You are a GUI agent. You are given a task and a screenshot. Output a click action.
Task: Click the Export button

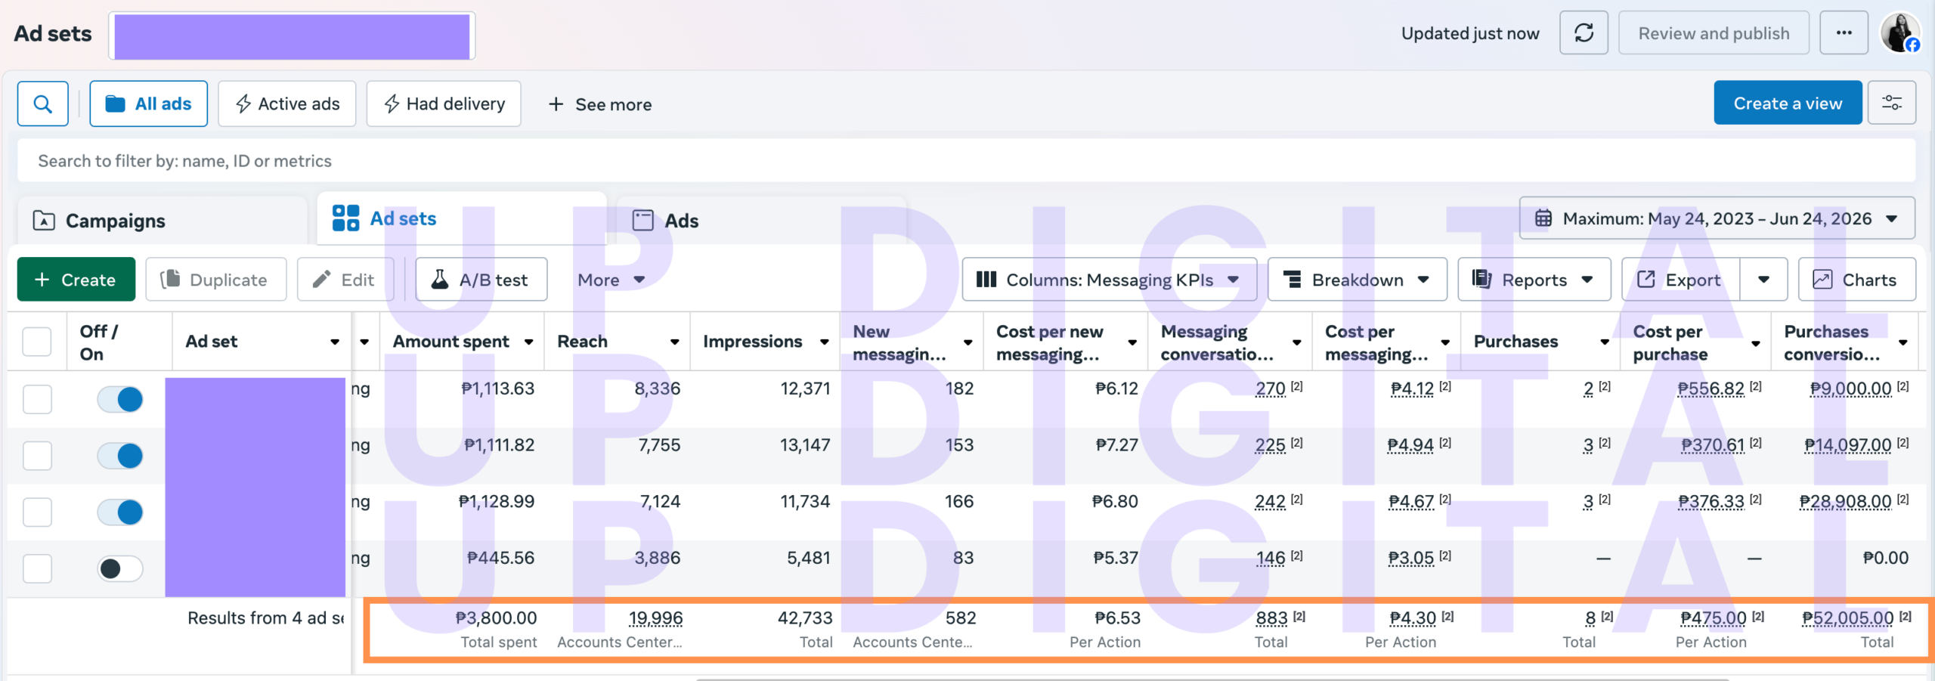pyautogui.click(x=1681, y=280)
